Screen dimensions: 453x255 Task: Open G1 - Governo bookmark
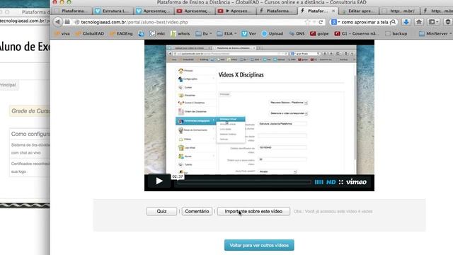click(x=357, y=33)
